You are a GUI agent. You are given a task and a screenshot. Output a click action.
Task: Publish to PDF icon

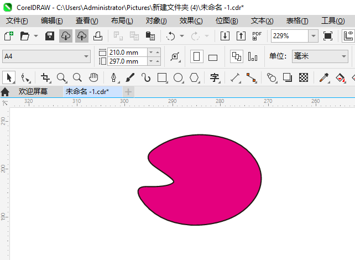[257, 36]
